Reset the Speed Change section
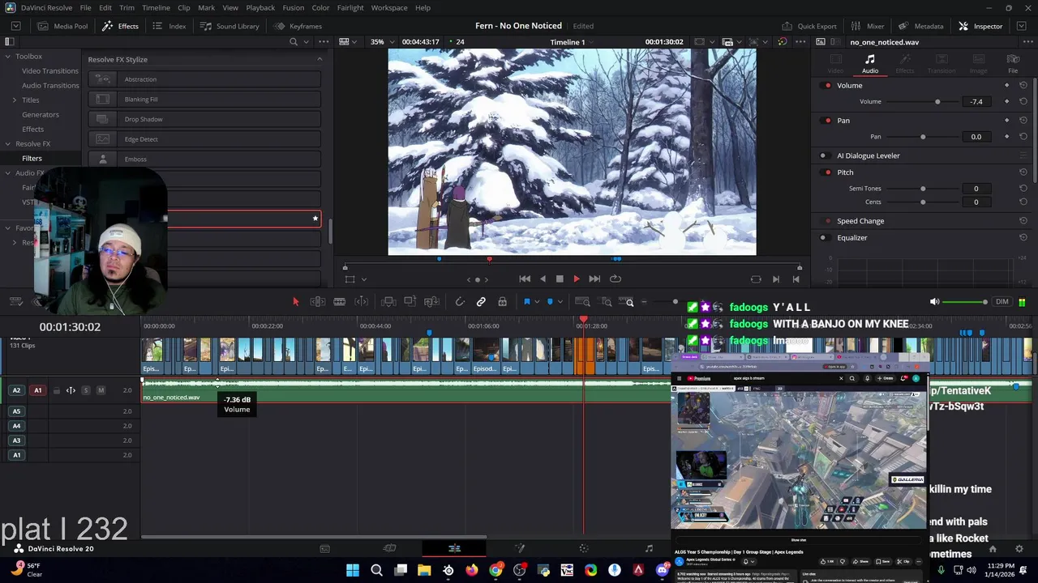The height and width of the screenshot is (583, 1038). pyautogui.click(x=1023, y=221)
